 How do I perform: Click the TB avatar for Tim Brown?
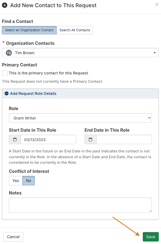[9, 53]
